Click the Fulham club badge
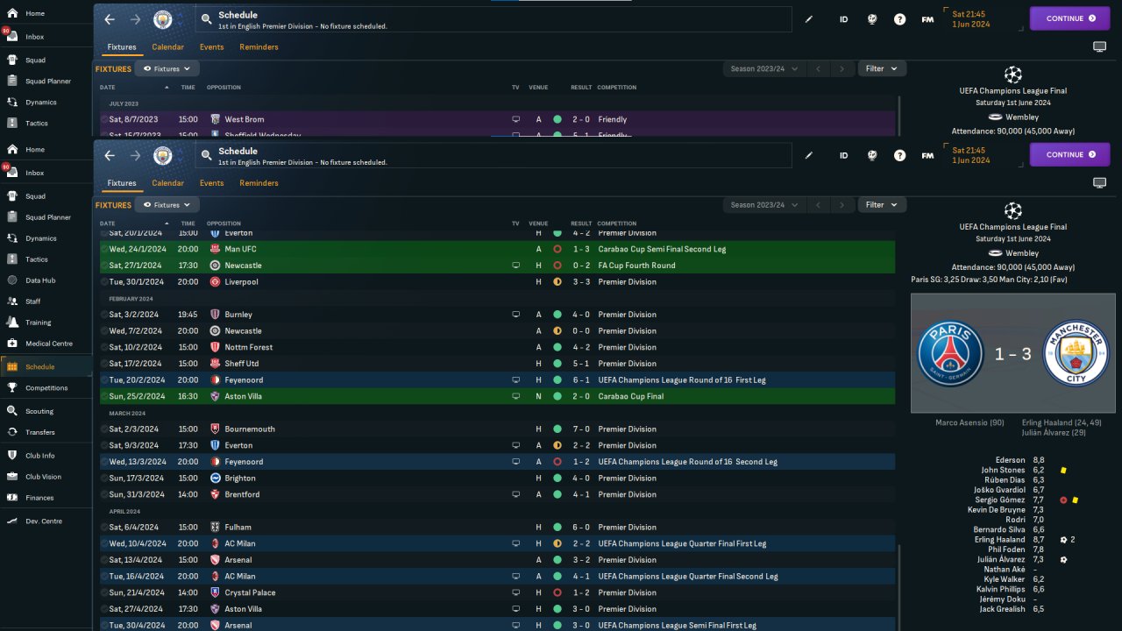Image resolution: width=1122 pixels, height=631 pixels. (x=215, y=528)
